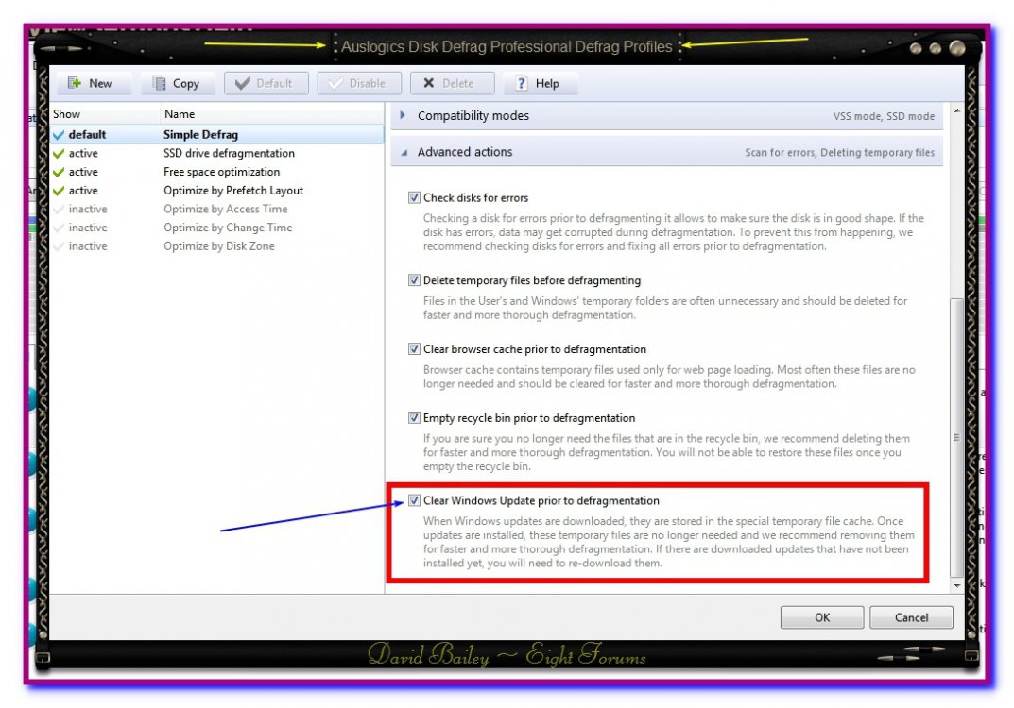Click green check beside SSD drive defragmentation
The height and width of the screenshot is (708, 1014).
(x=59, y=153)
